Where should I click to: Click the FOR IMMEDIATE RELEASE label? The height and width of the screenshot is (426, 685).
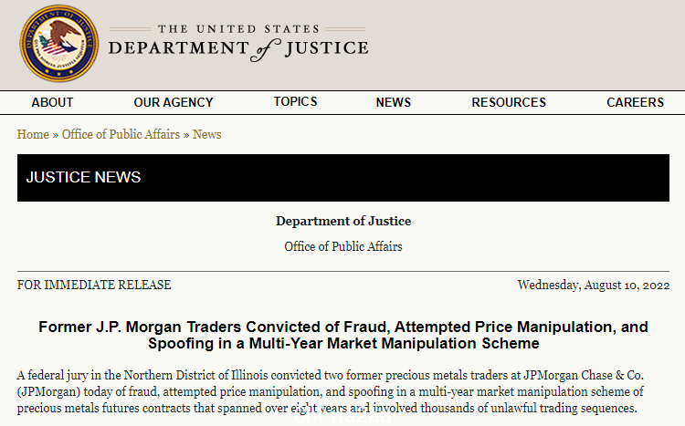[94, 285]
